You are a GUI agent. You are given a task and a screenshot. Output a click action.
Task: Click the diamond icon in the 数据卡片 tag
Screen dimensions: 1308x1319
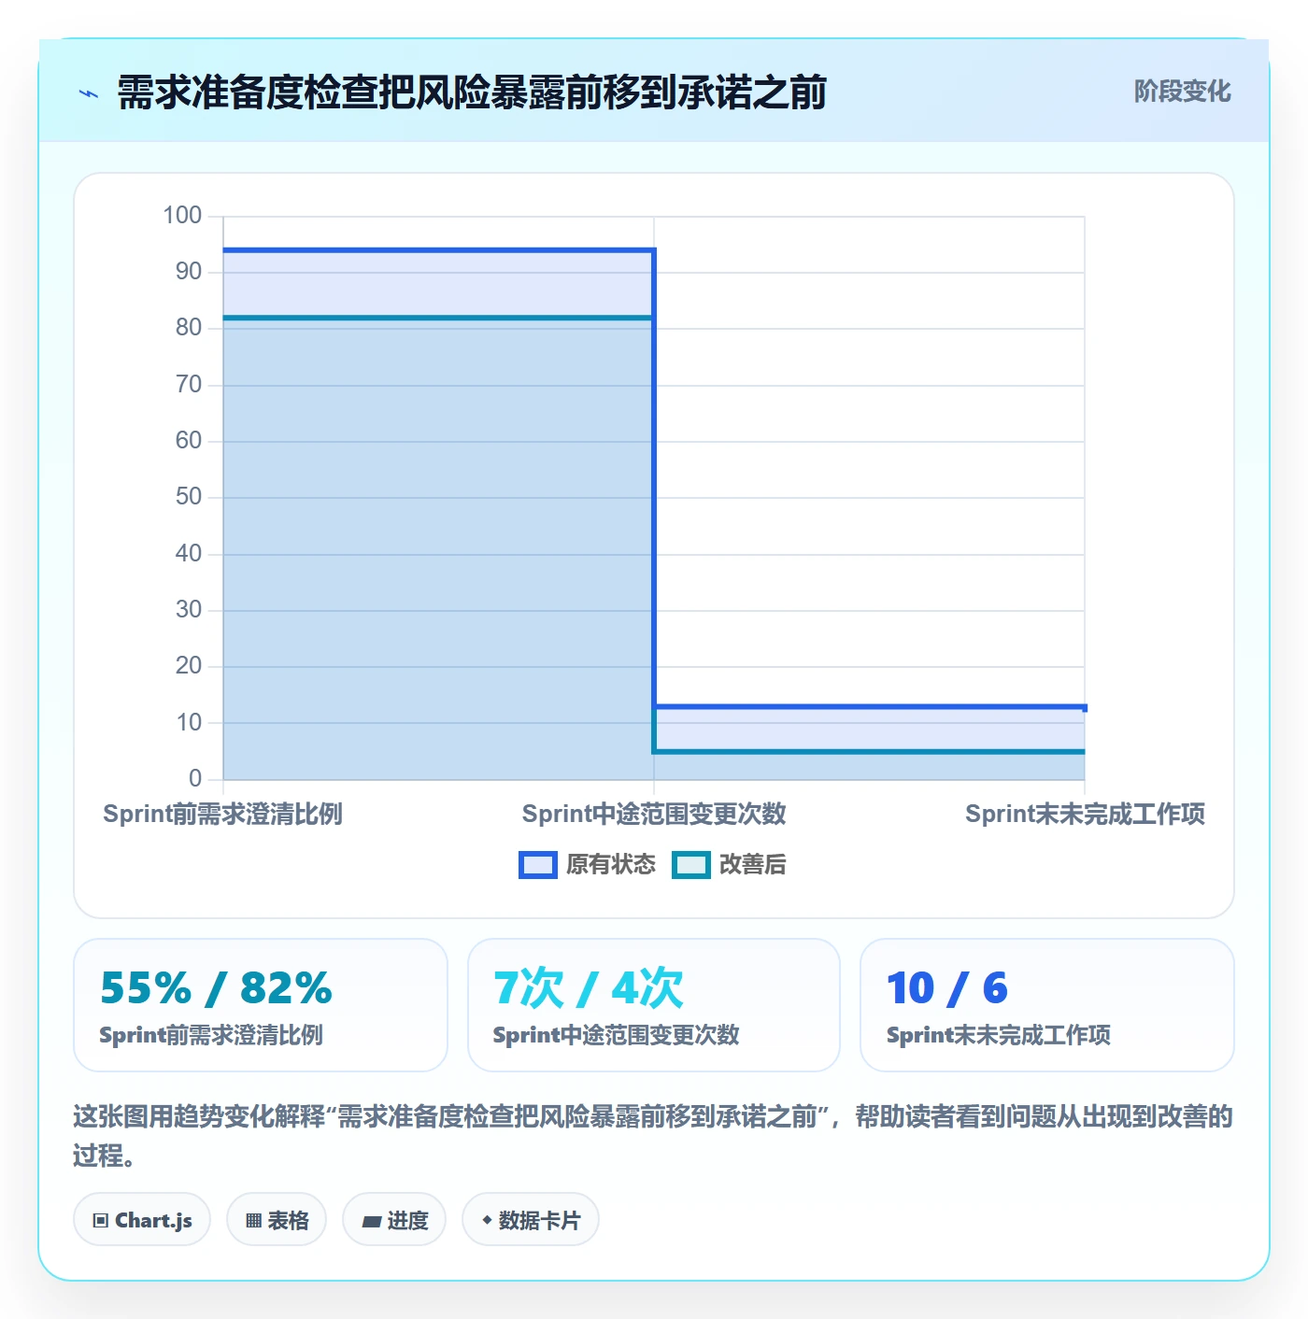point(487,1220)
